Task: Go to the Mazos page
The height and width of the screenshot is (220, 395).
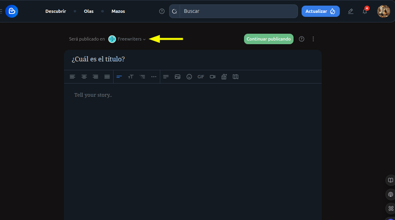Action: [x=118, y=11]
